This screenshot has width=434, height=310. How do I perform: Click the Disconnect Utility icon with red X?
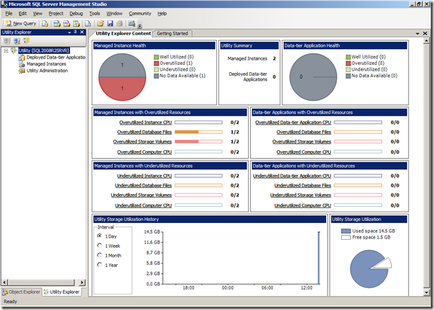17,41
